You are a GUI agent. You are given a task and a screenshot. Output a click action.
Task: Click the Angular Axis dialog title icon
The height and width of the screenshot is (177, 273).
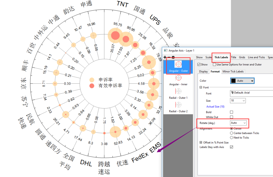(x=166, y=51)
